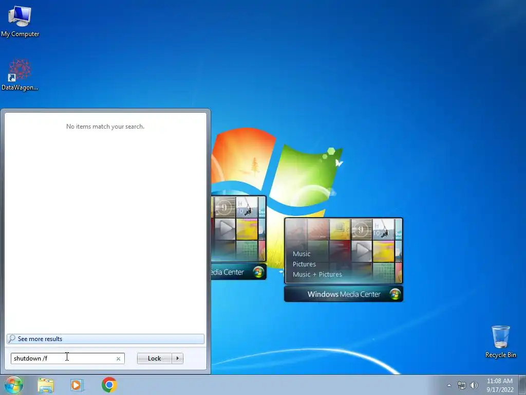Screen dimensions: 526x395
Task: Open the My Computer desktop icon
Action: (20, 21)
